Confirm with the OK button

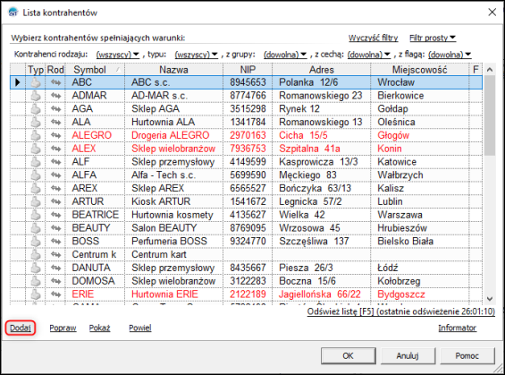349,355
